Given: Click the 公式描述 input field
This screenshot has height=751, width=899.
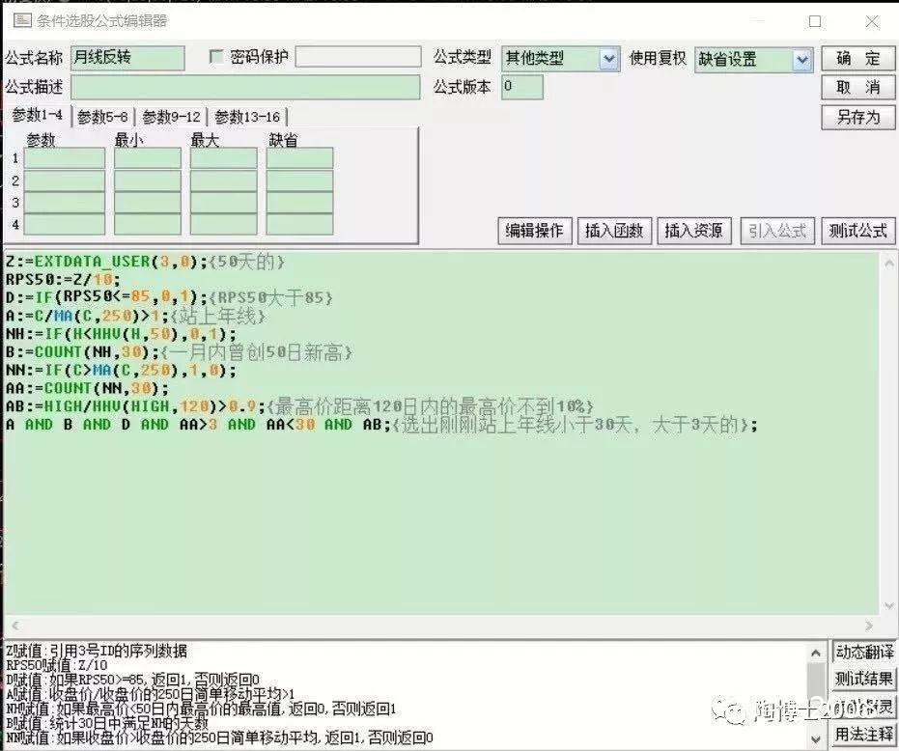Looking at the screenshot, I should click(245, 87).
